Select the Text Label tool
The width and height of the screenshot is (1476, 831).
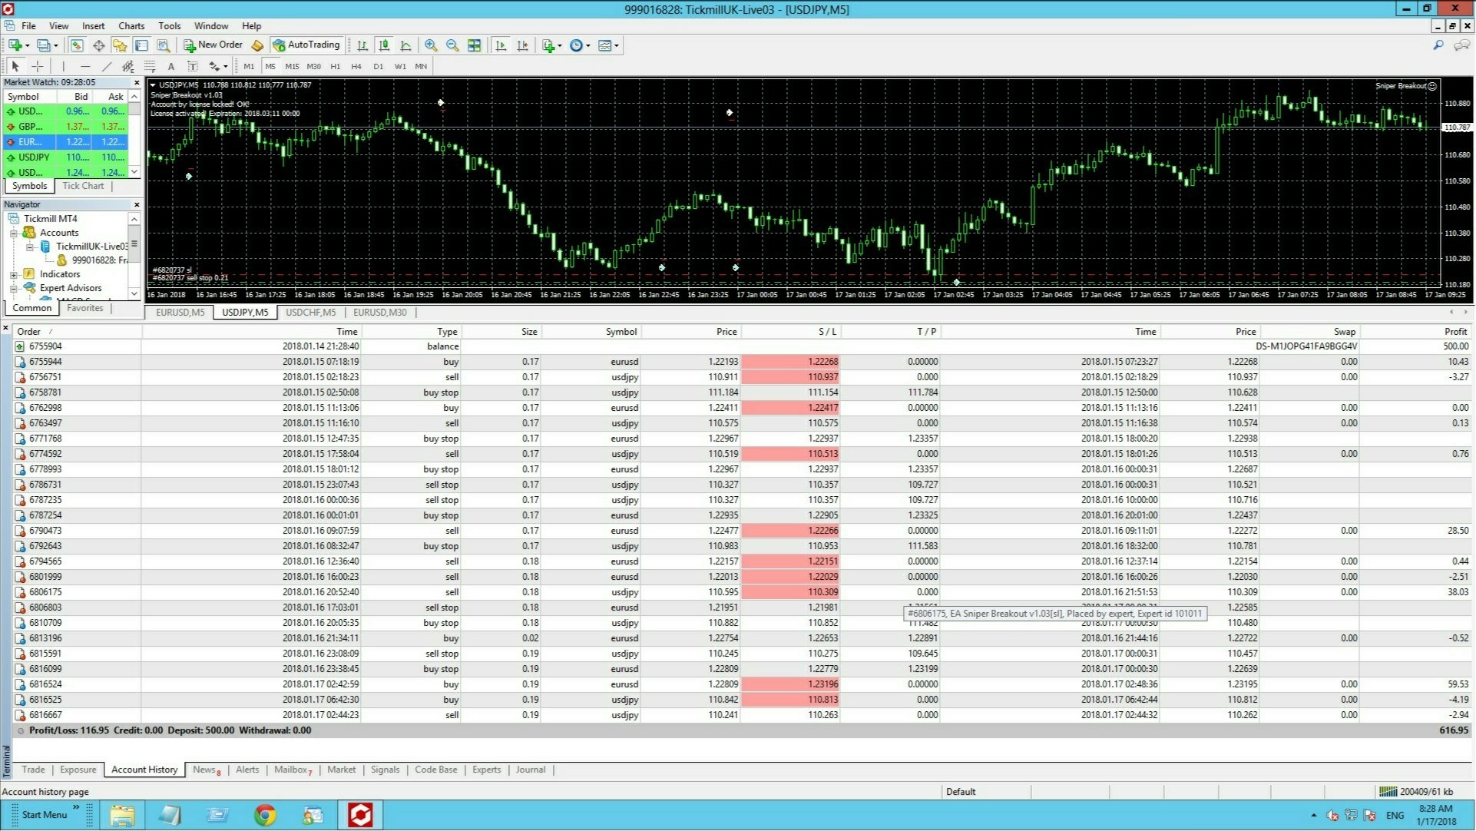point(192,67)
